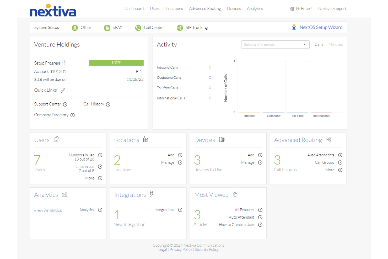
Task: Click the Add arrow in the Locations panel
Action: [x=180, y=155]
